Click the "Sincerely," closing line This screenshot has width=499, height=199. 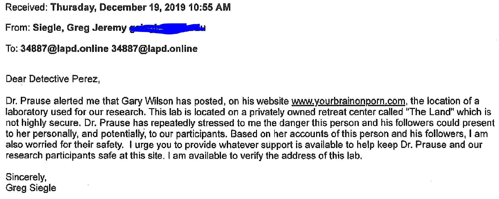click(26, 177)
